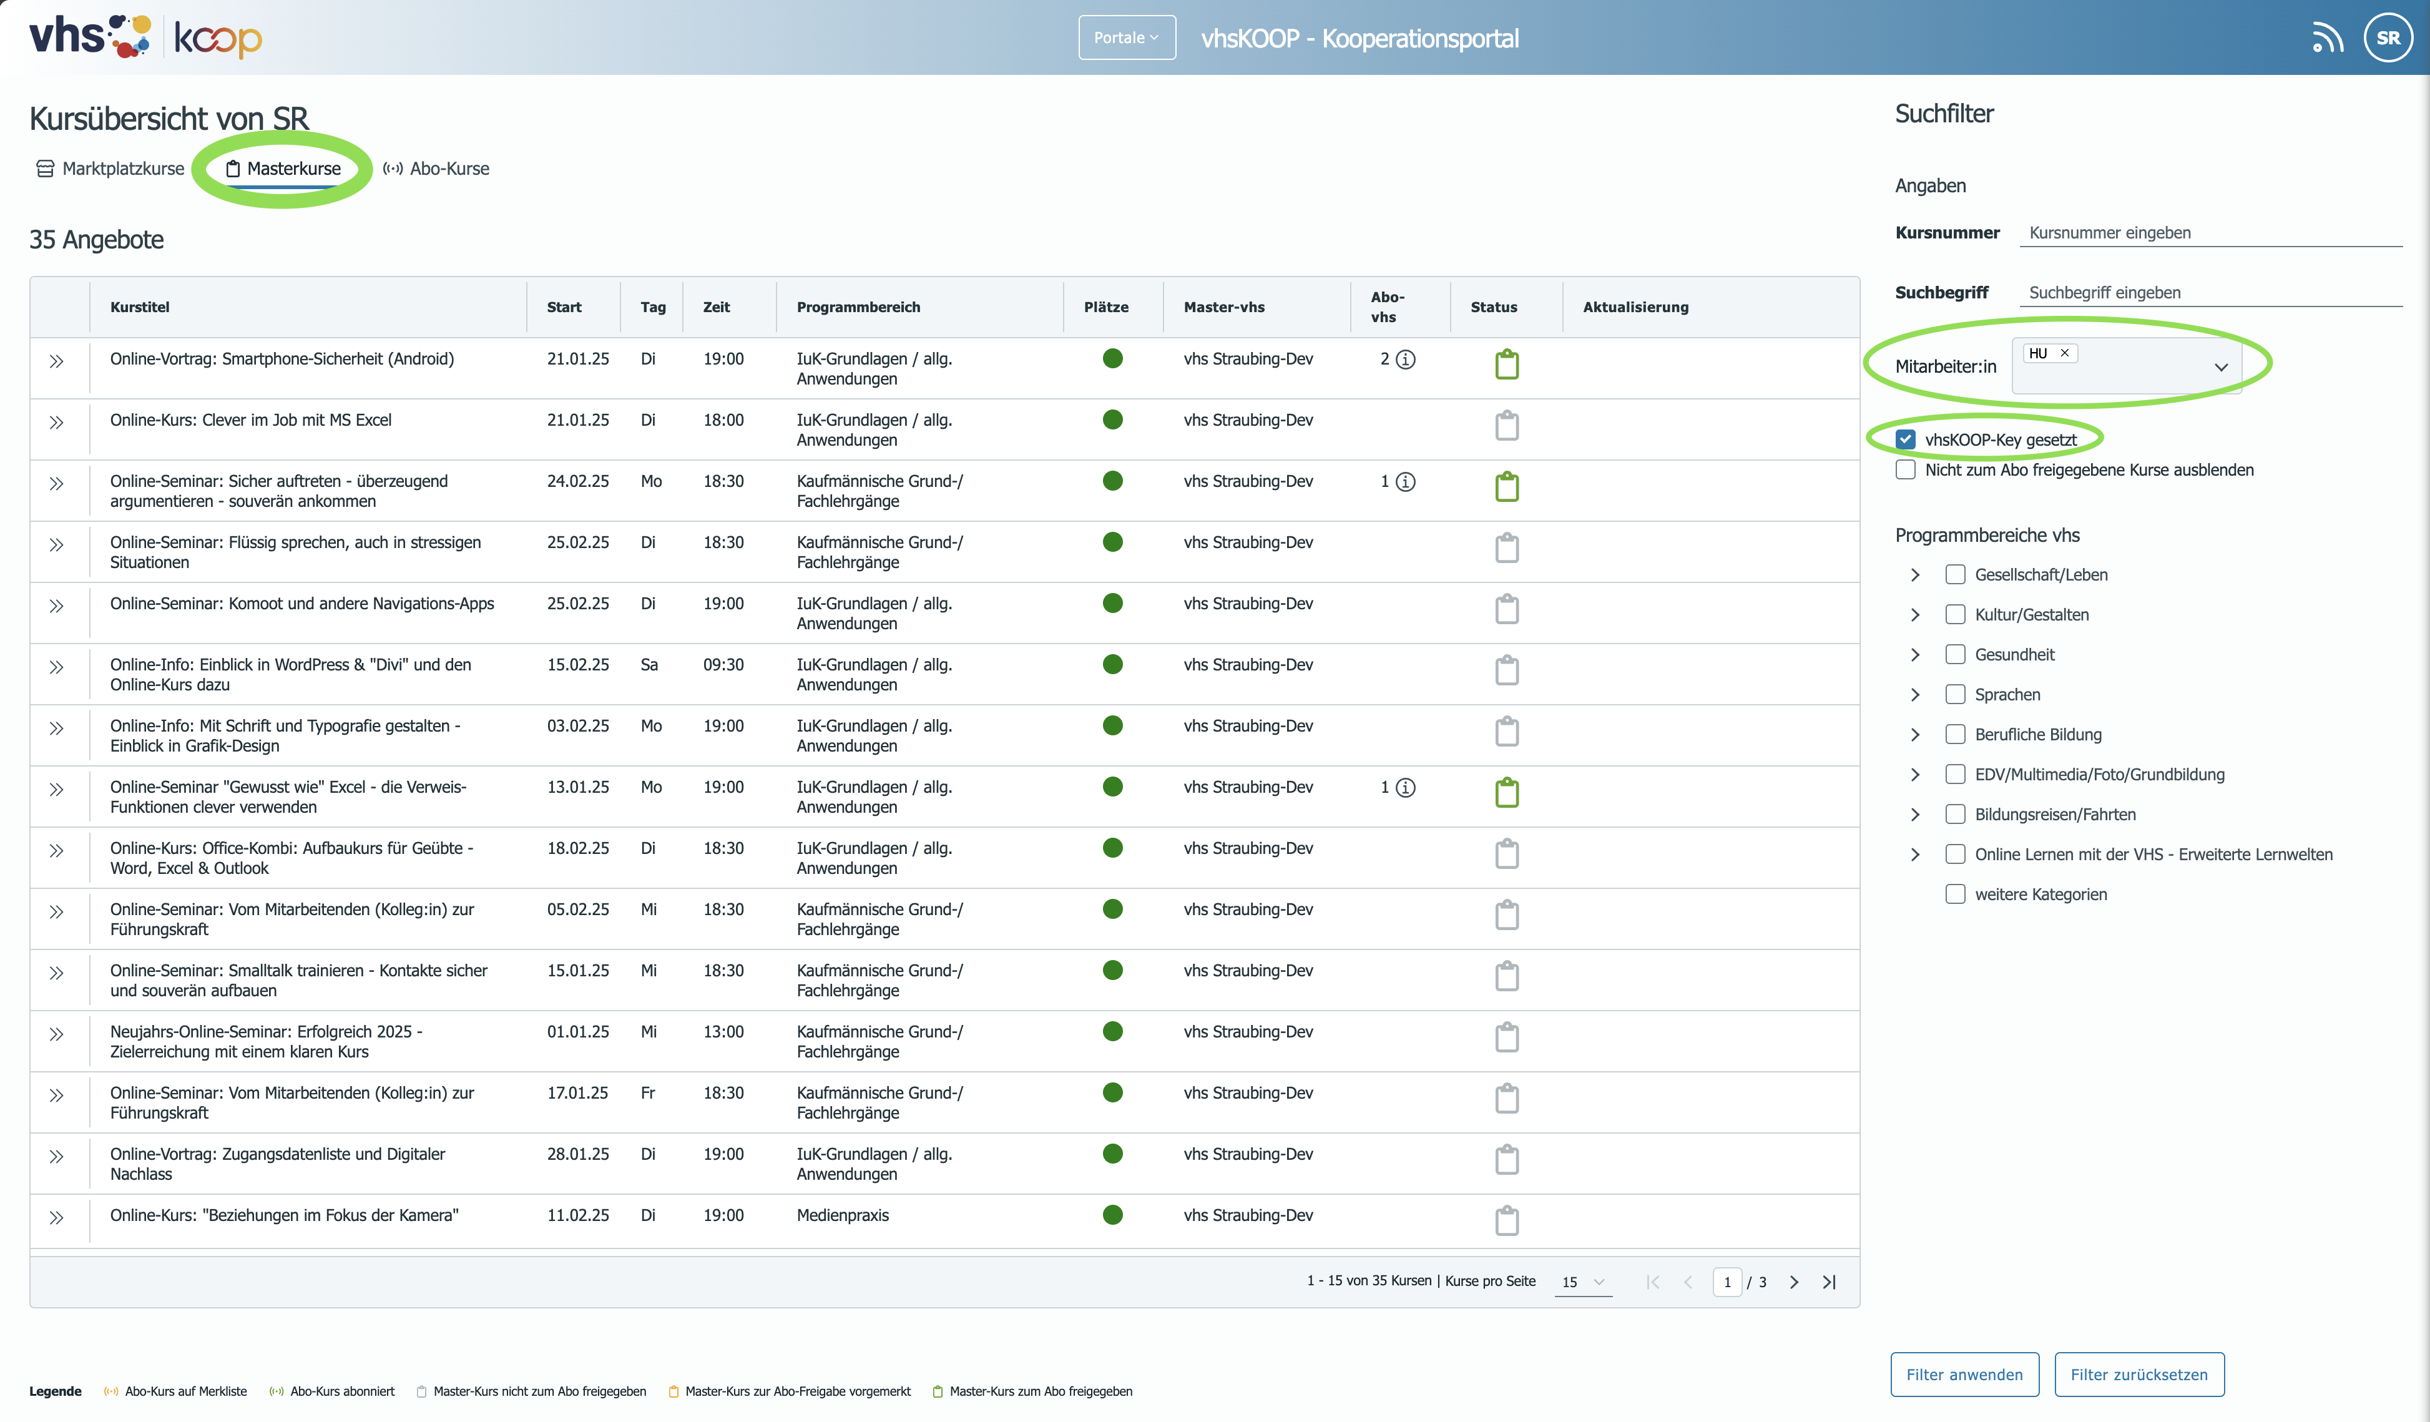Screen dimensions: 2430x1422
Task: Go to the last page of courses
Action: click(x=1830, y=1282)
